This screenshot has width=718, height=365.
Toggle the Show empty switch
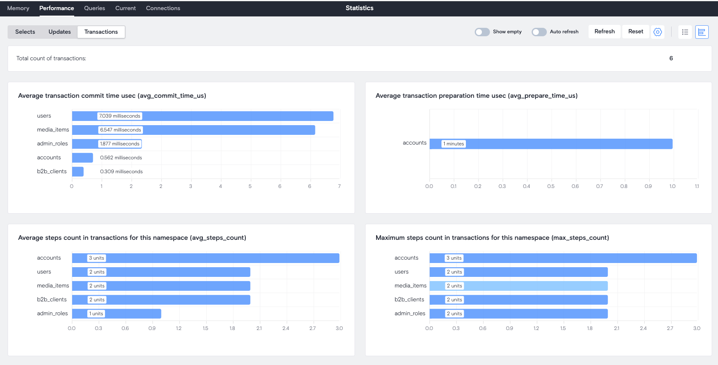482,32
